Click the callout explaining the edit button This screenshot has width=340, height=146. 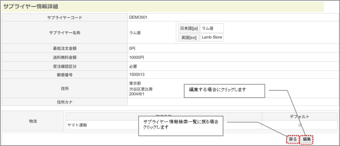(224, 91)
